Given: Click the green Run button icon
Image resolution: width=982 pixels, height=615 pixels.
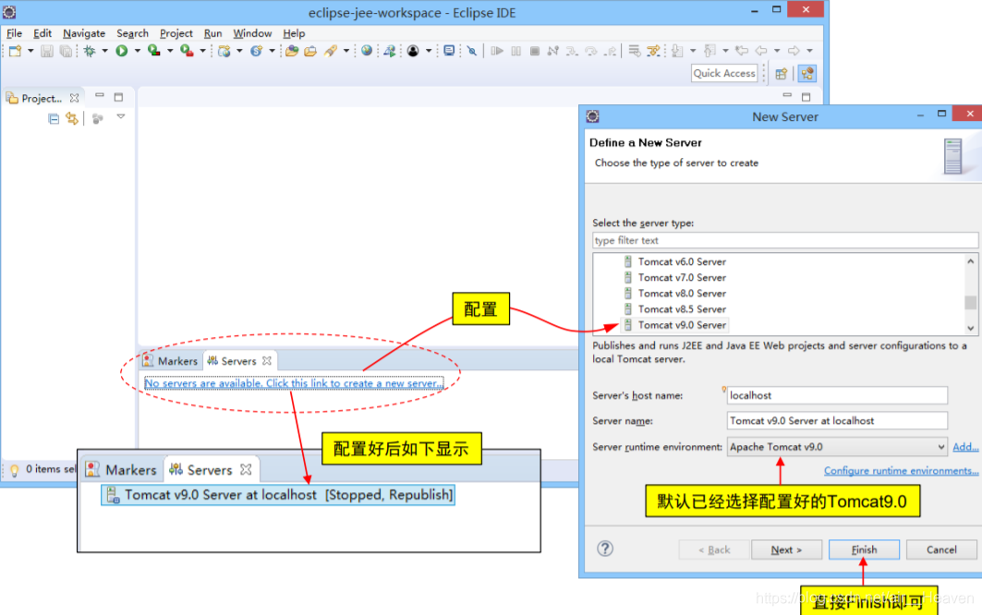Looking at the screenshot, I should click(122, 52).
